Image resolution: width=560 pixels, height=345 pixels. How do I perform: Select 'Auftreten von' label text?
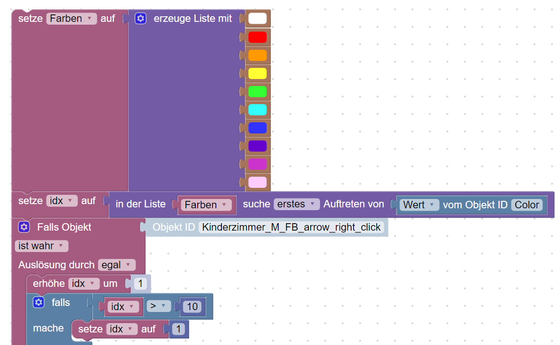[354, 204]
